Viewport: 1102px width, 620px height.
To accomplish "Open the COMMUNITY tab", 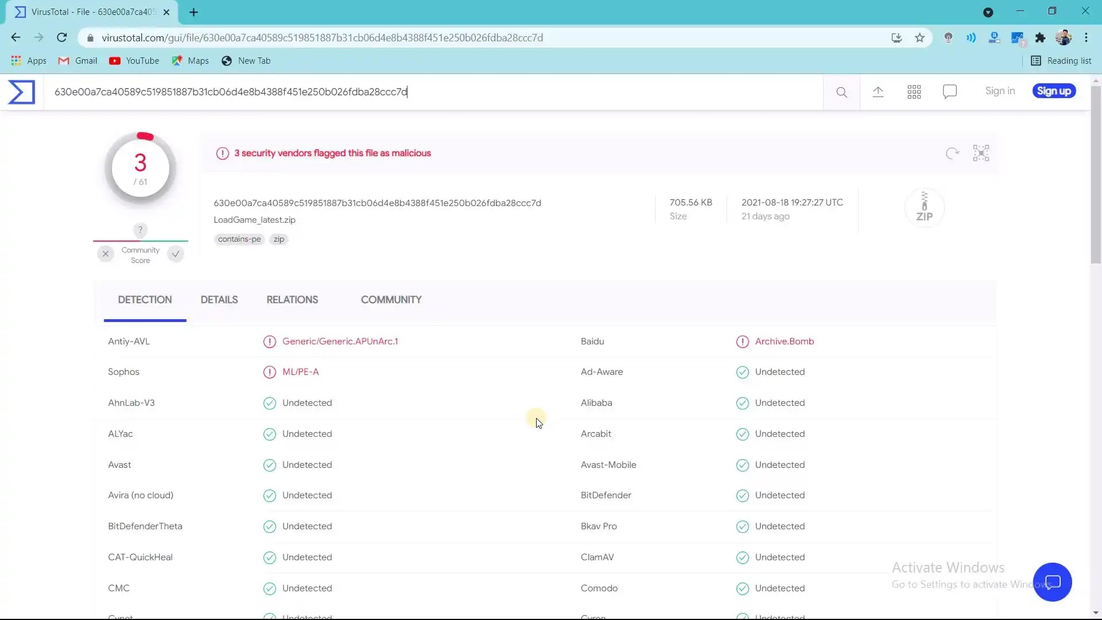I will point(391,300).
